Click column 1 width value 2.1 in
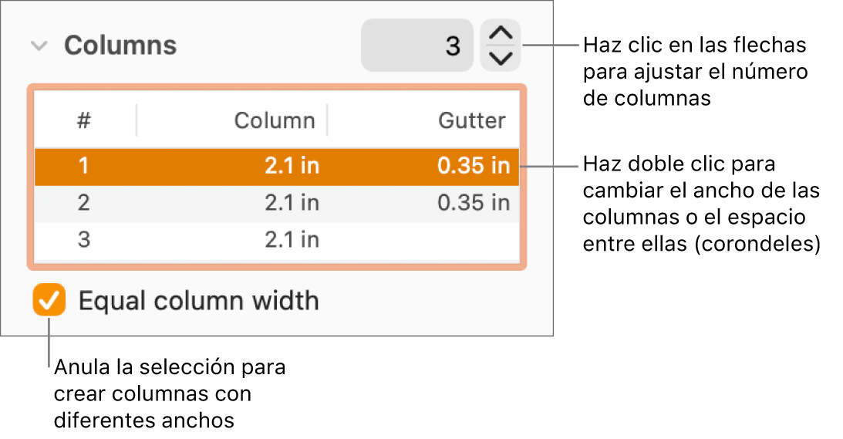The height and width of the screenshot is (439, 843). click(x=292, y=167)
